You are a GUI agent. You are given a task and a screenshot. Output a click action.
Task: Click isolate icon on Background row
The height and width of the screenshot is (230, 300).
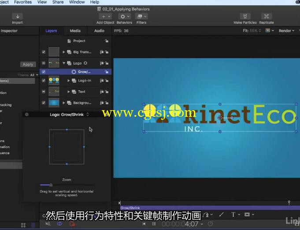pyautogui.click(x=102, y=103)
